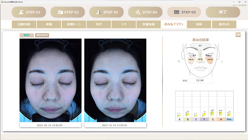Click chart column label G
This screenshot has height=140, width=248.
213,120
